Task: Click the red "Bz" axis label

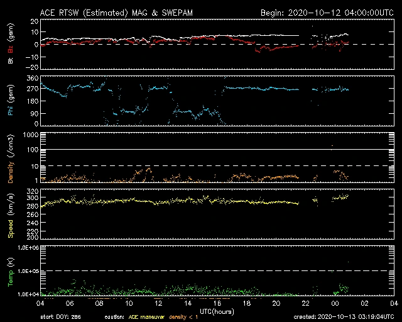Action: click(11, 49)
